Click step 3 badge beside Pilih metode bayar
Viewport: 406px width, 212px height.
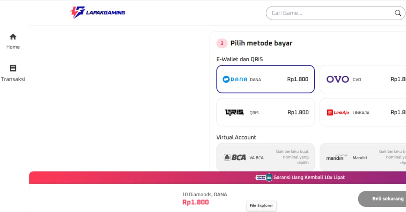coord(222,43)
